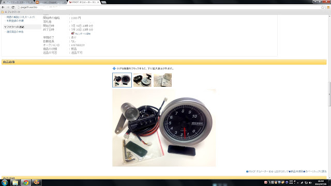Bookmark this page with the star icon

click(x=323, y=7)
